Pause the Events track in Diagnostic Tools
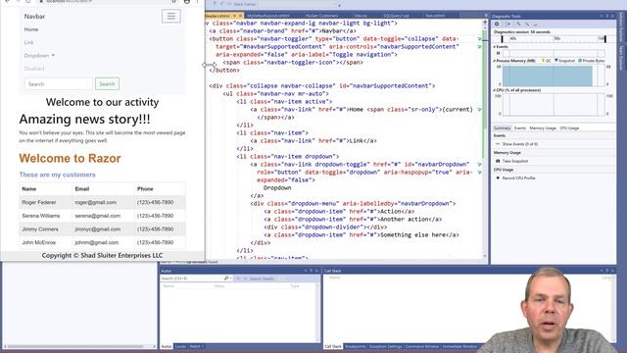Screen dimensions: 627x353 [499, 53]
